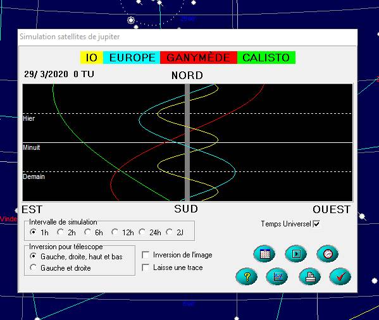The height and width of the screenshot is (320, 379).
Task: Click the green CALISTO legend swatch
Action: 266,58
